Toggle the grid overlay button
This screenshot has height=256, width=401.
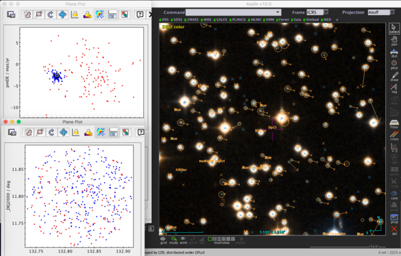point(163,240)
